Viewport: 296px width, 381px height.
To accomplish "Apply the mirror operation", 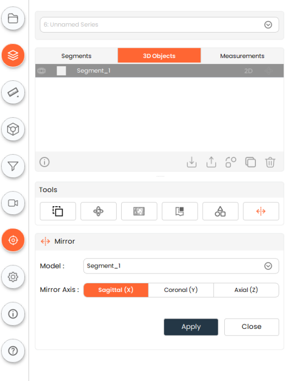I will click(191, 327).
